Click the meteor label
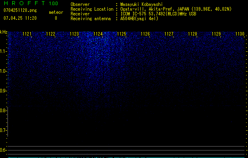 click(56, 12)
